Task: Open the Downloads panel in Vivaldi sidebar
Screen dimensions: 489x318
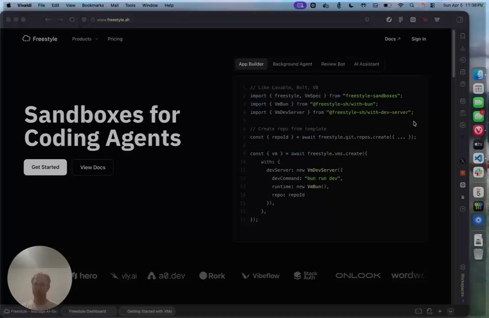Action: point(463,48)
